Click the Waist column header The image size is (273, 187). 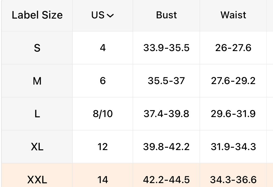coord(233,15)
